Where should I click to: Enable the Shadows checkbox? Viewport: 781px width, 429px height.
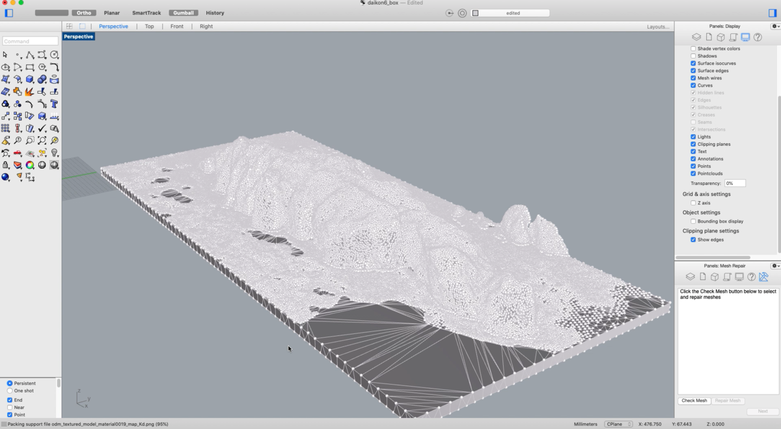pos(693,56)
